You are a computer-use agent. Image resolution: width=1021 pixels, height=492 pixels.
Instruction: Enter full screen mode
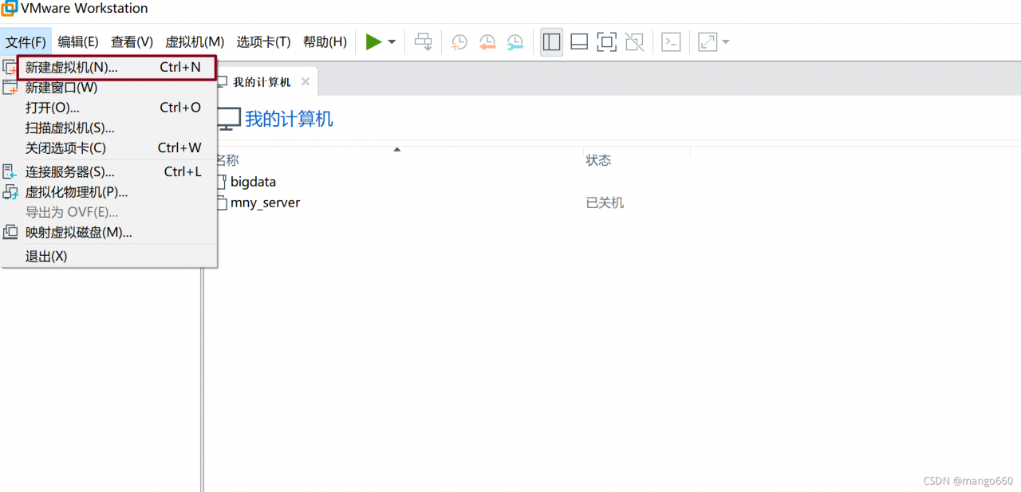[x=606, y=41]
